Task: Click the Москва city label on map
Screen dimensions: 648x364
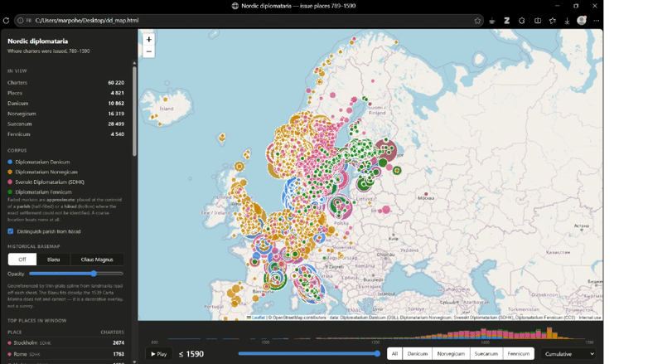Action: 426,198
